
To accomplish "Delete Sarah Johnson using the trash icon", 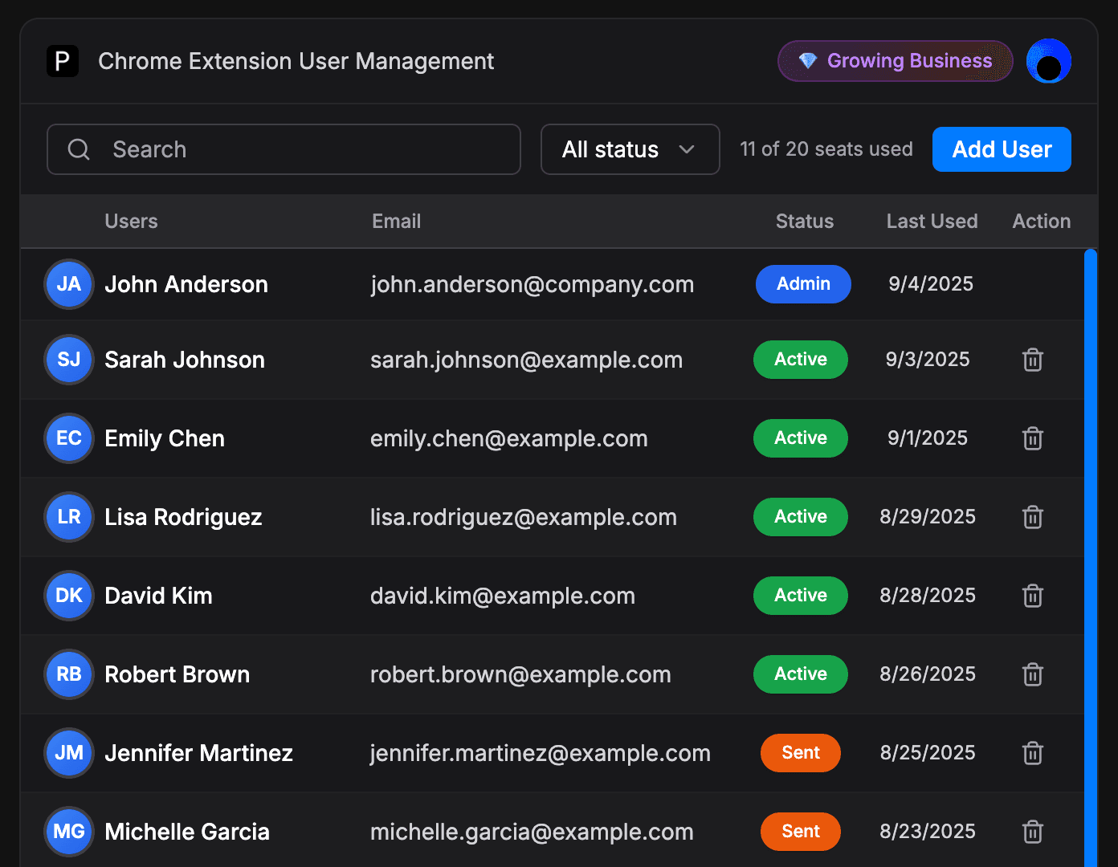I will pyautogui.click(x=1033, y=360).
